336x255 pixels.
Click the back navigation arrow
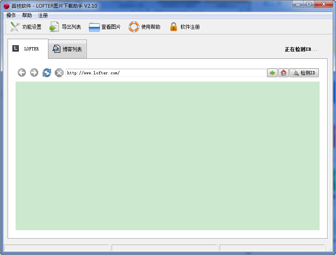(x=22, y=73)
